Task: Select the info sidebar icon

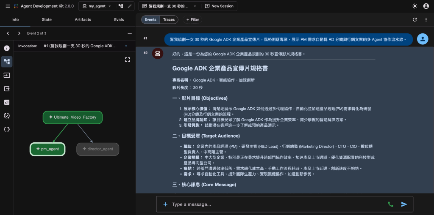Action: (x=7, y=48)
